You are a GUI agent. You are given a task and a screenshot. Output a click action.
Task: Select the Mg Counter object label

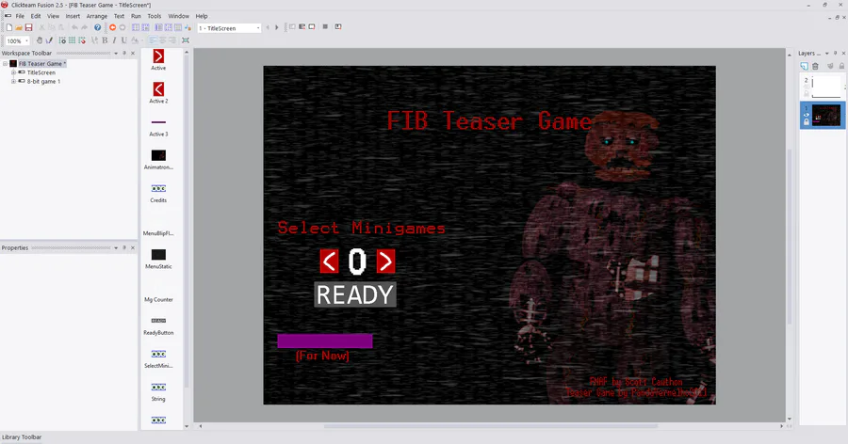tap(158, 299)
